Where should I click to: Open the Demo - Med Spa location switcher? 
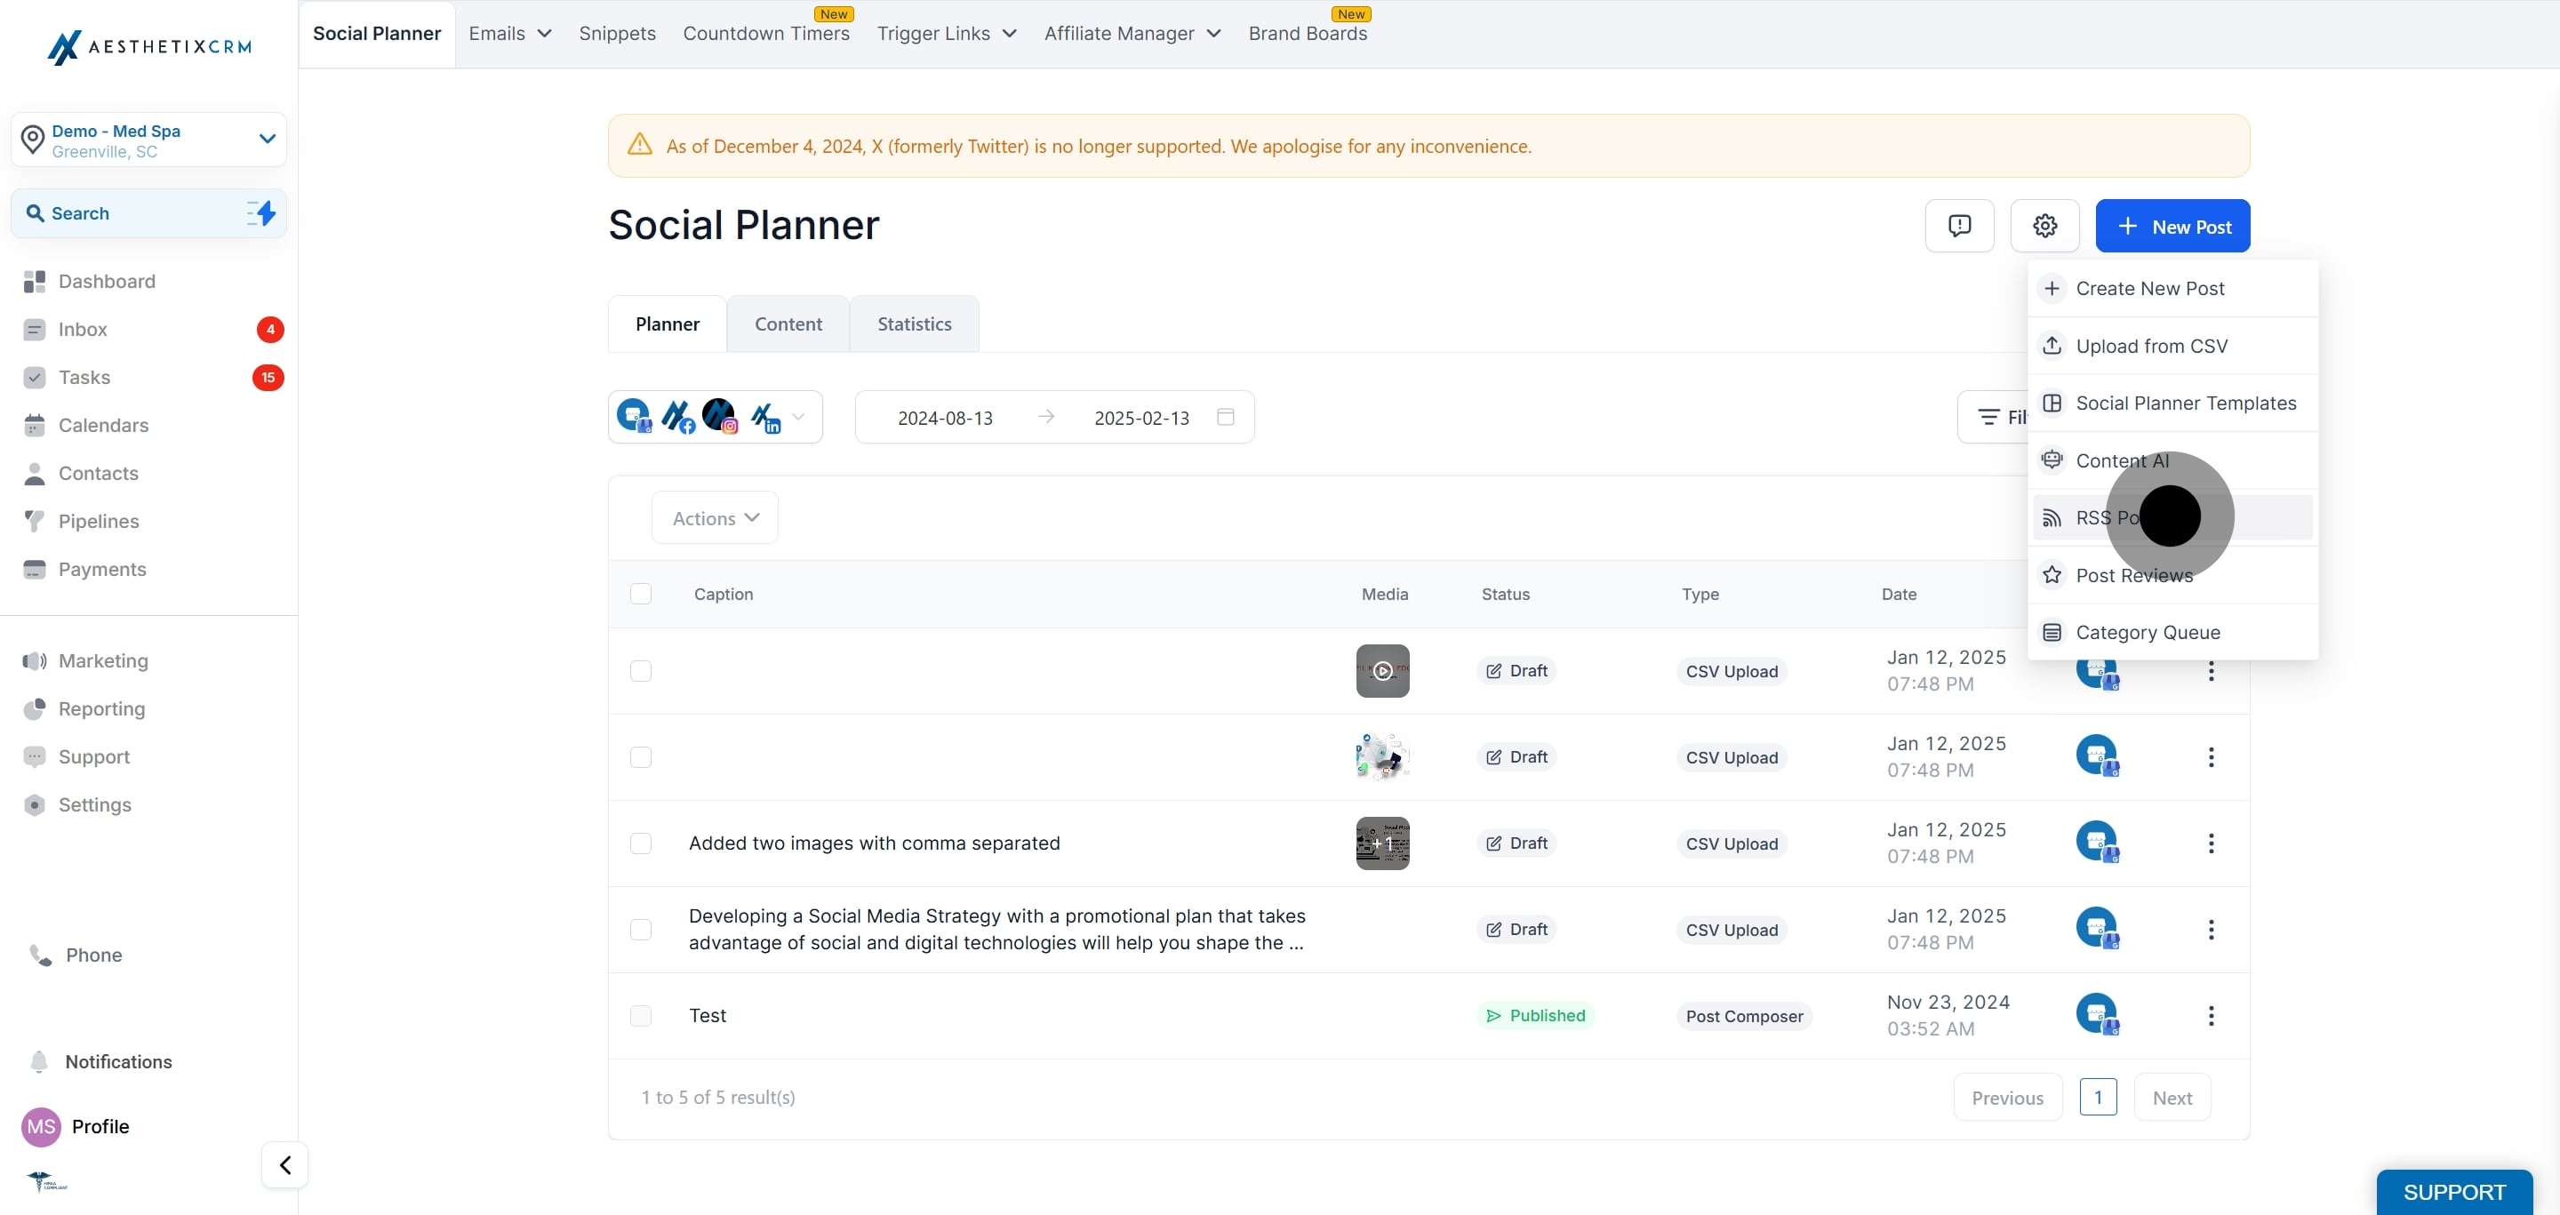coord(149,140)
